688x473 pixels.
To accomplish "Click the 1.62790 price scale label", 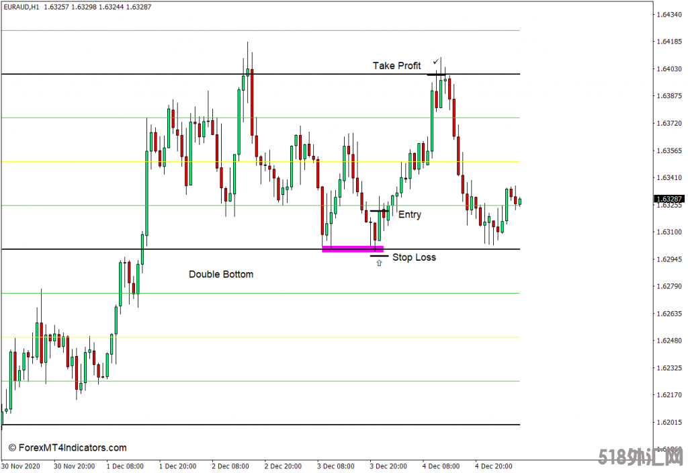I will pyautogui.click(x=669, y=286).
